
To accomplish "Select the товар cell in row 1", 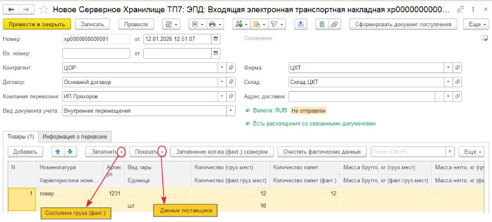I will 69,194.
